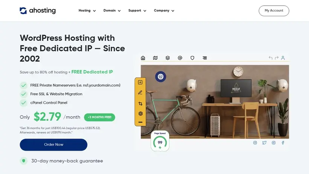Click the green shield money-back icon
Screen dimensions: 309x174
pyautogui.click(x=24, y=161)
